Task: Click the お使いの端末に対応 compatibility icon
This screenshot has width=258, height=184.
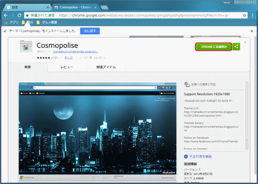Action: tap(187, 84)
